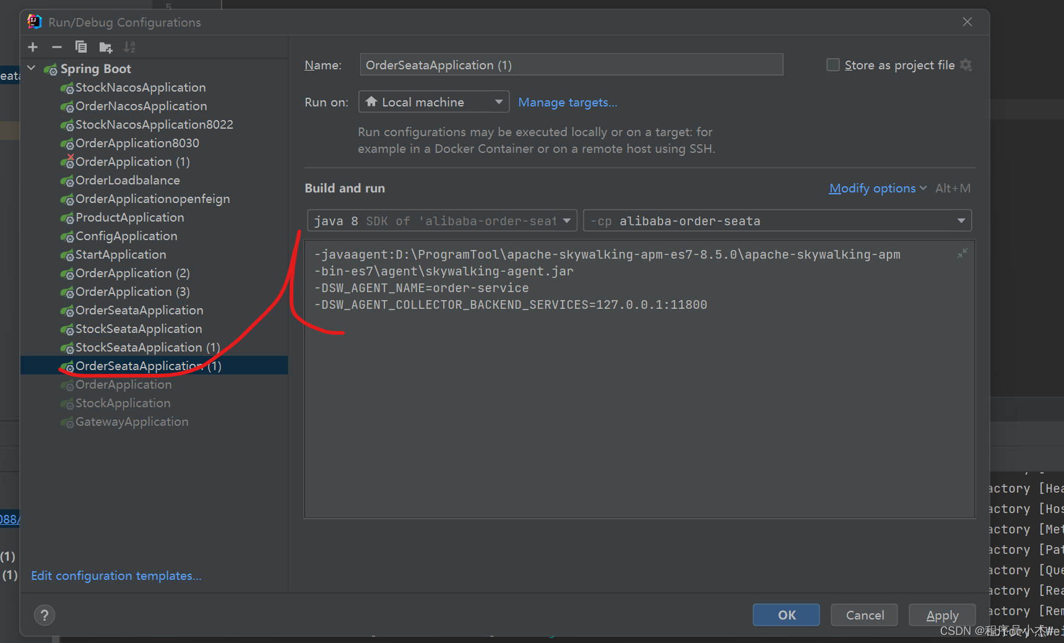Click the Apply button
The image size is (1064, 643).
click(942, 615)
